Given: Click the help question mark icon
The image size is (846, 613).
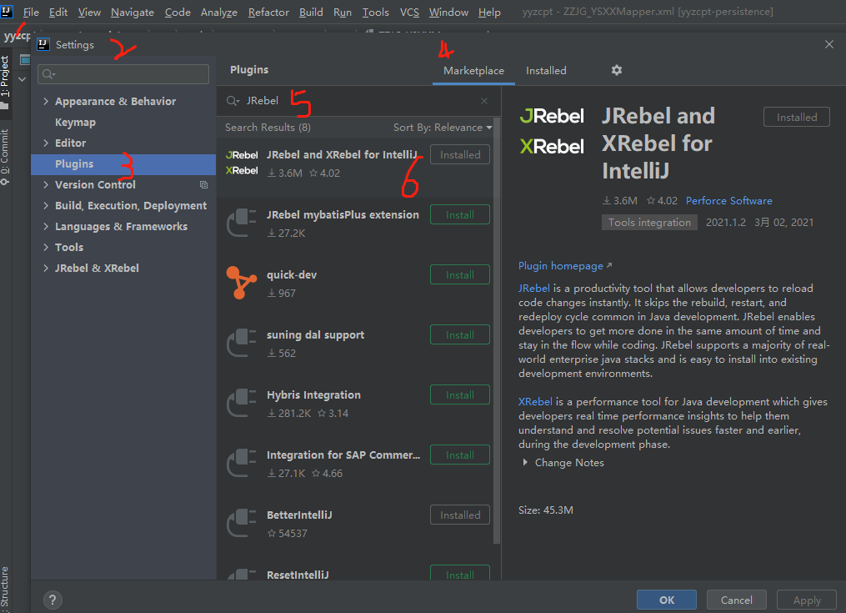Looking at the screenshot, I should (x=52, y=600).
